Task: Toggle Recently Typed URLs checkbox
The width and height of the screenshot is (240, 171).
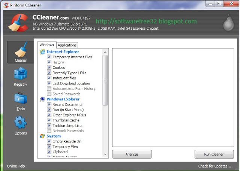Action: (49, 73)
